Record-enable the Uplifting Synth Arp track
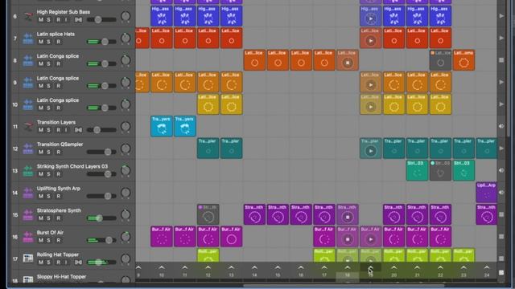The height and width of the screenshot is (289, 515). (x=58, y=196)
